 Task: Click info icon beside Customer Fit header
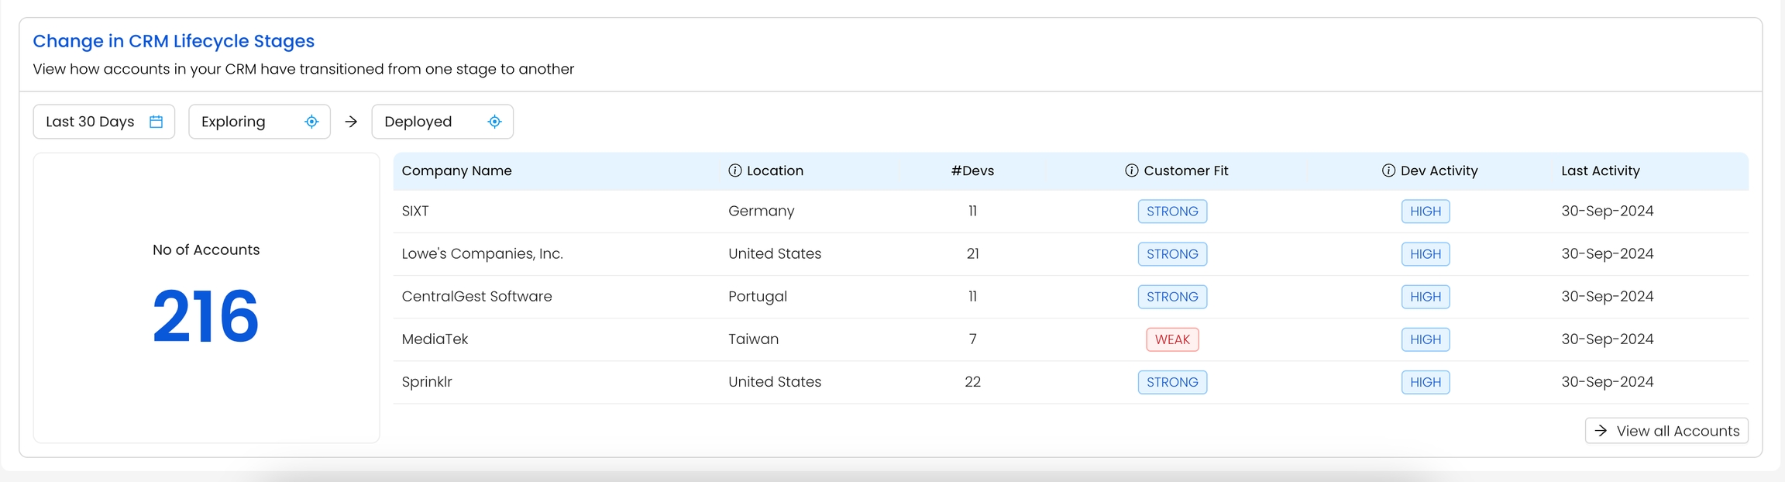(1131, 170)
